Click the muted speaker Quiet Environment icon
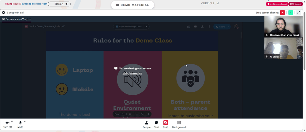Viewport: 306px width, 132px height. 132,79
